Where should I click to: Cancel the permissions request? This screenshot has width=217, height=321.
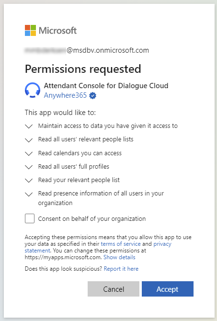coord(114,289)
